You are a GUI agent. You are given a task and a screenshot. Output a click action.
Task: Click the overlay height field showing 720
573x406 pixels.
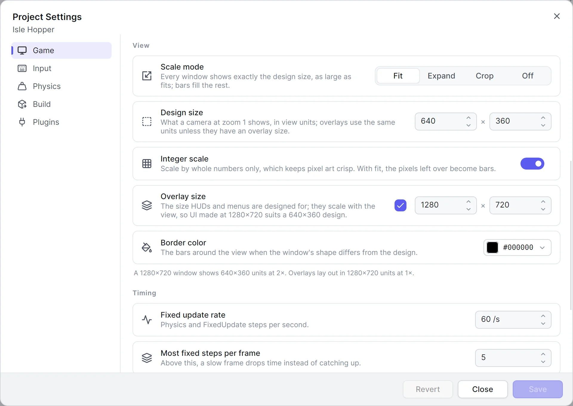(520, 205)
